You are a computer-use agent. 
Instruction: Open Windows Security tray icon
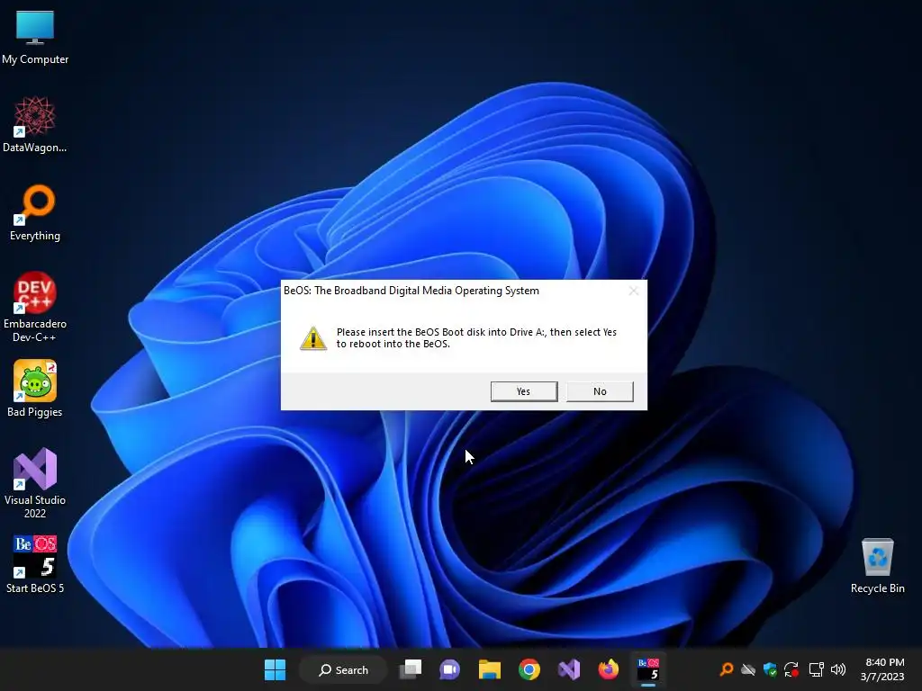click(x=770, y=669)
